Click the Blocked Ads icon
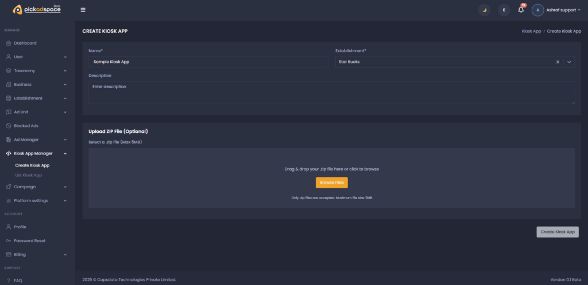 [x=9, y=125]
